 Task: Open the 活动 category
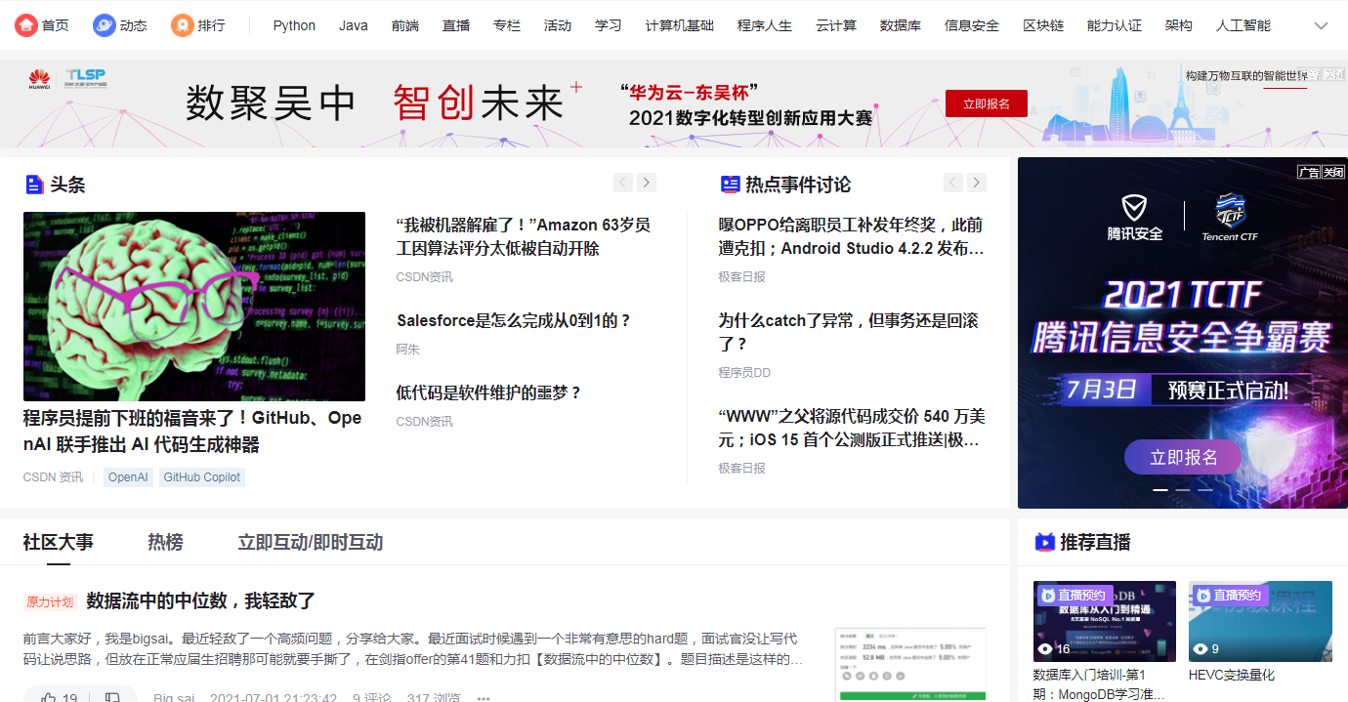click(558, 25)
